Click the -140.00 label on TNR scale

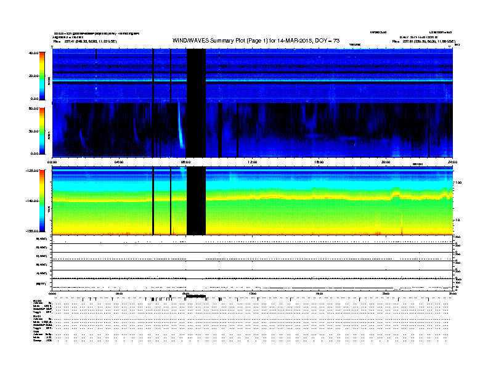[x=32, y=201]
